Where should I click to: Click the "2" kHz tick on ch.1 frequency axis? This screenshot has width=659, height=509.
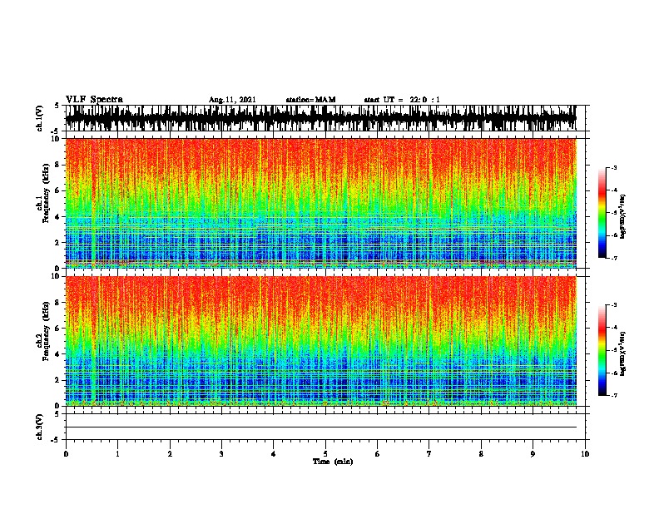pos(58,242)
